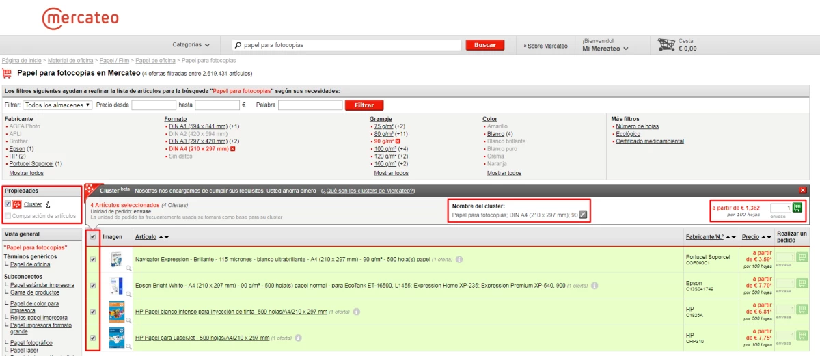Close the Cluster panel with red X
The height and width of the screenshot is (356, 820).
coord(802,191)
